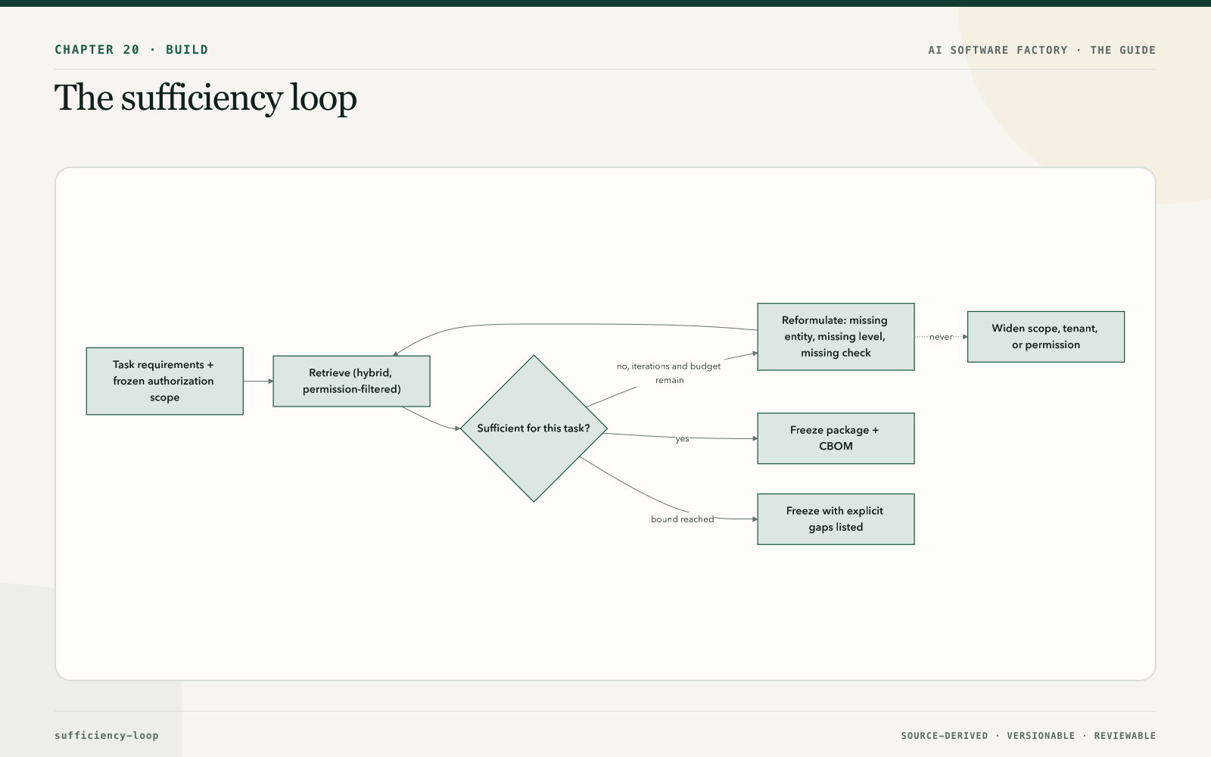Screen dimensions: 1211x757
Task: Click the 'Freeze package + CBOM' node
Action: 836,438
